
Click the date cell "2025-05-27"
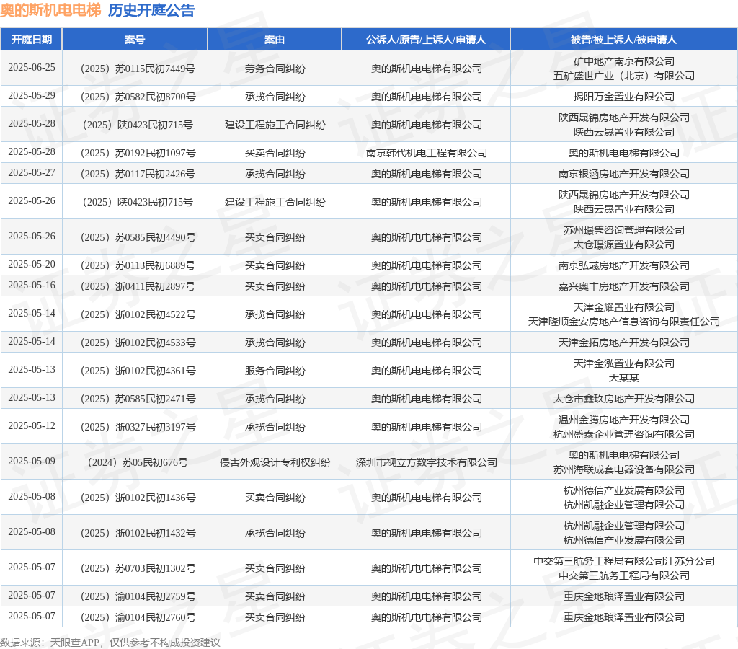pos(32,173)
